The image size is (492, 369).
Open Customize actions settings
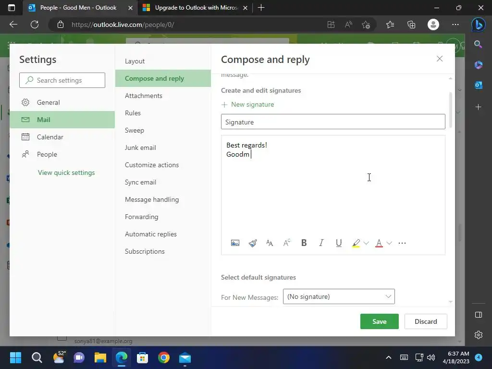pyautogui.click(x=163, y=165)
